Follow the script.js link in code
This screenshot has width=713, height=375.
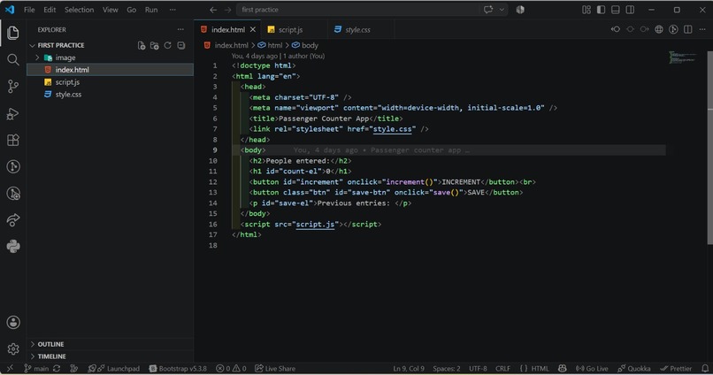[315, 224]
